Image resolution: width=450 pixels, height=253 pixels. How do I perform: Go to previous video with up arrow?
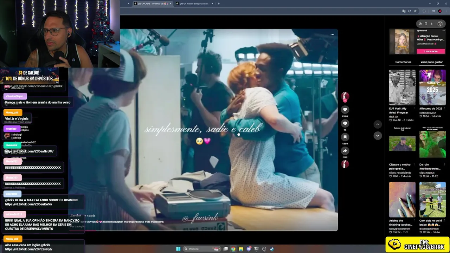click(378, 124)
